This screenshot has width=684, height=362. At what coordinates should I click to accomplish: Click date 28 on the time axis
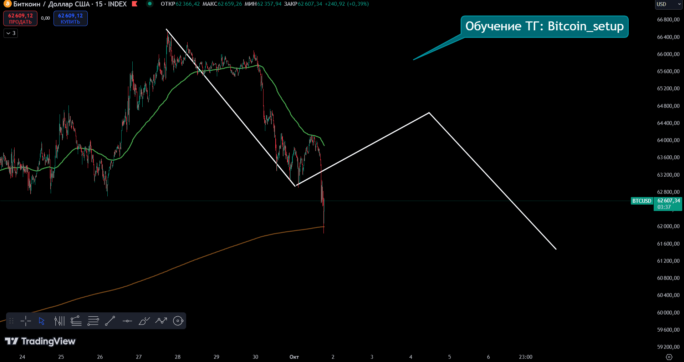tap(178, 357)
